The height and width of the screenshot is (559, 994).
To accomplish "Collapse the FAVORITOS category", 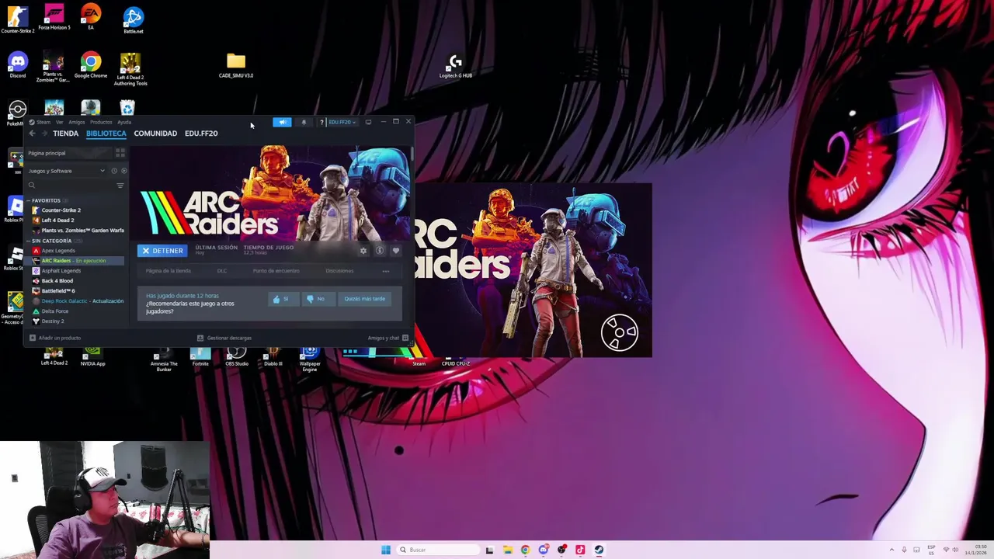I will 29,200.
